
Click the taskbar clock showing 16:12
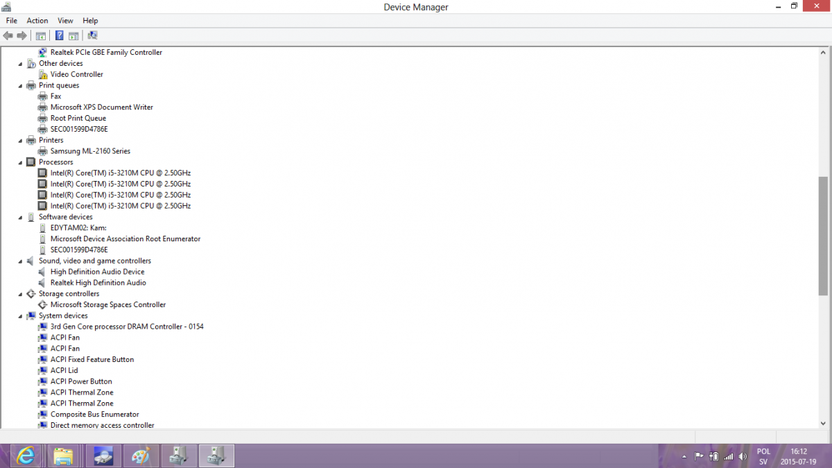[798, 456]
